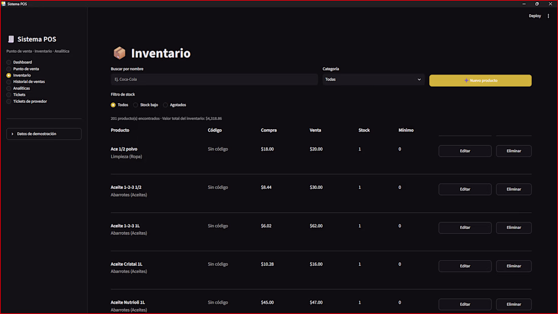
Task: Open the three-dot menu next to Deploy
Action: (x=548, y=16)
